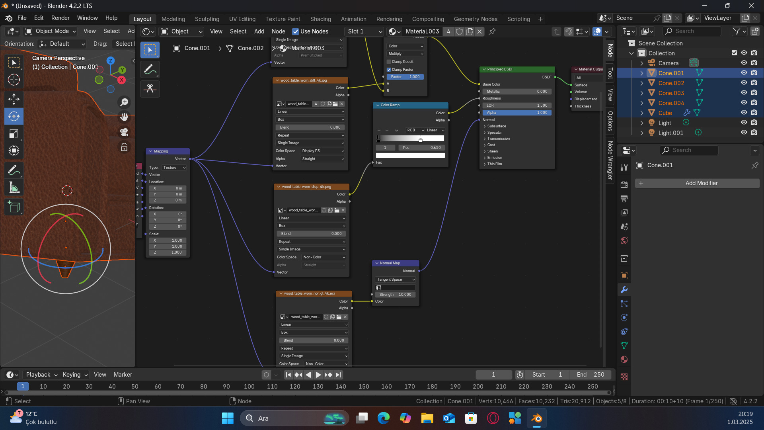The width and height of the screenshot is (764, 430).
Task: Open Blender from the Windows taskbar
Action: coord(537,418)
